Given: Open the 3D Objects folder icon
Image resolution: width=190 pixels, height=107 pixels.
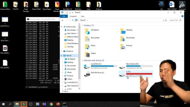Looking at the screenshot, I should tap(87, 31).
